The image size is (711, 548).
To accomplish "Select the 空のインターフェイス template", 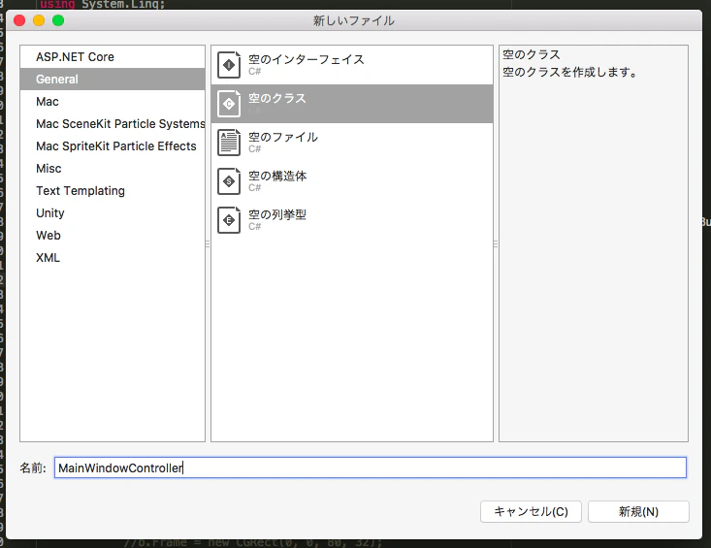I will click(x=352, y=65).
